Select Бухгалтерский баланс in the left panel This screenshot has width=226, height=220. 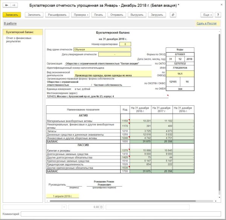(x=19, y=33)
